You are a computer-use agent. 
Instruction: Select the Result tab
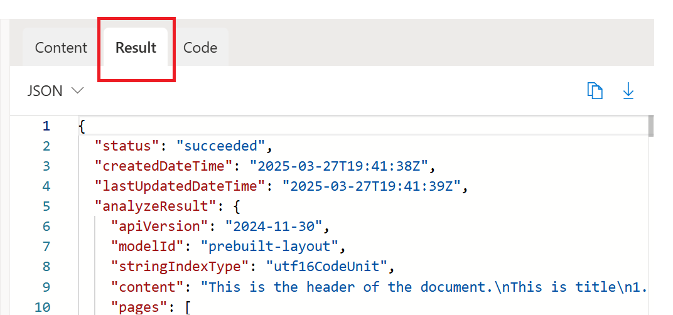tap(136, 48)
